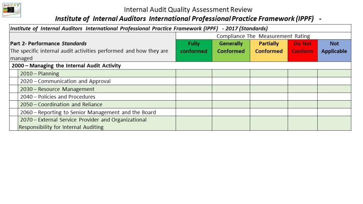Click the green 'Fully conformed' header cell
The height and width of the screenshot is (204, 363).
[x=194, y=50]
